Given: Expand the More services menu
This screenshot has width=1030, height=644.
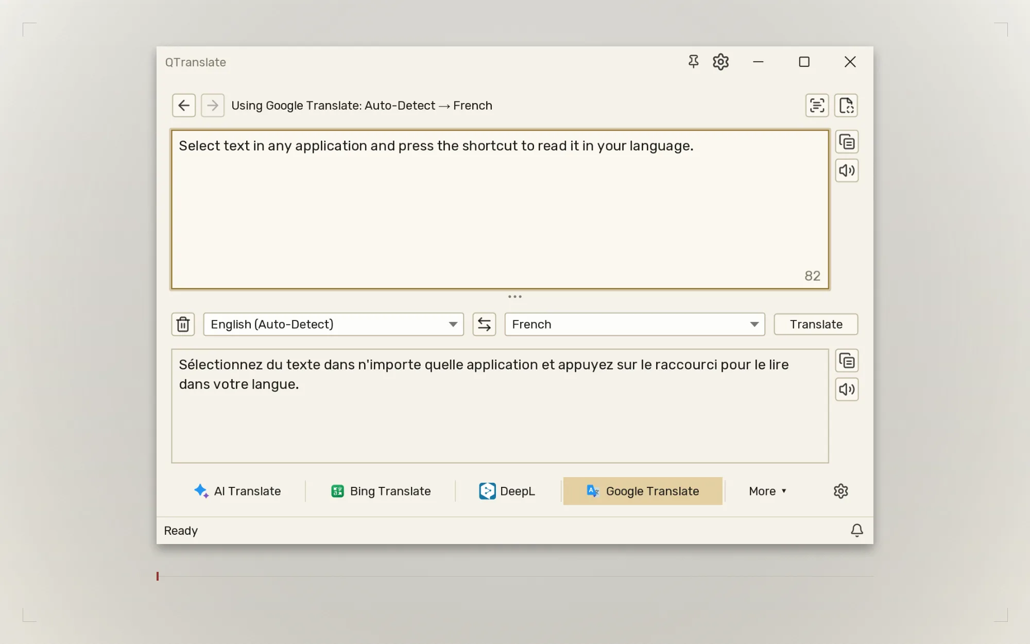Looking at the screenshot, I should coord(767,491).
